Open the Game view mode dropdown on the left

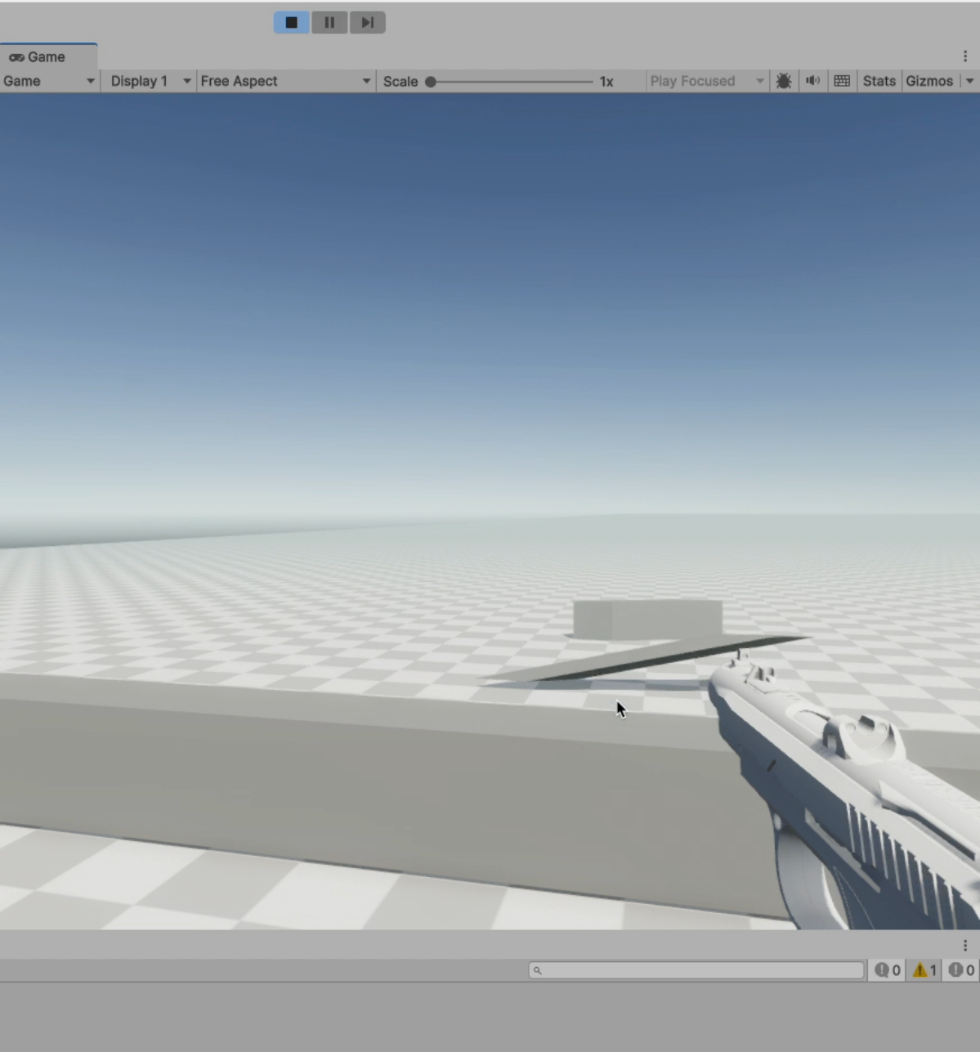49,81
